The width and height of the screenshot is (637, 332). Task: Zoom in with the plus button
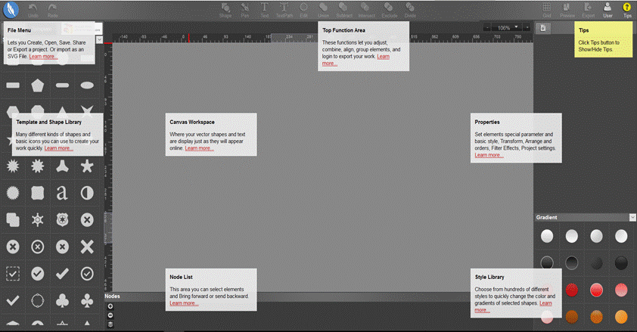(x=527, y=27)
